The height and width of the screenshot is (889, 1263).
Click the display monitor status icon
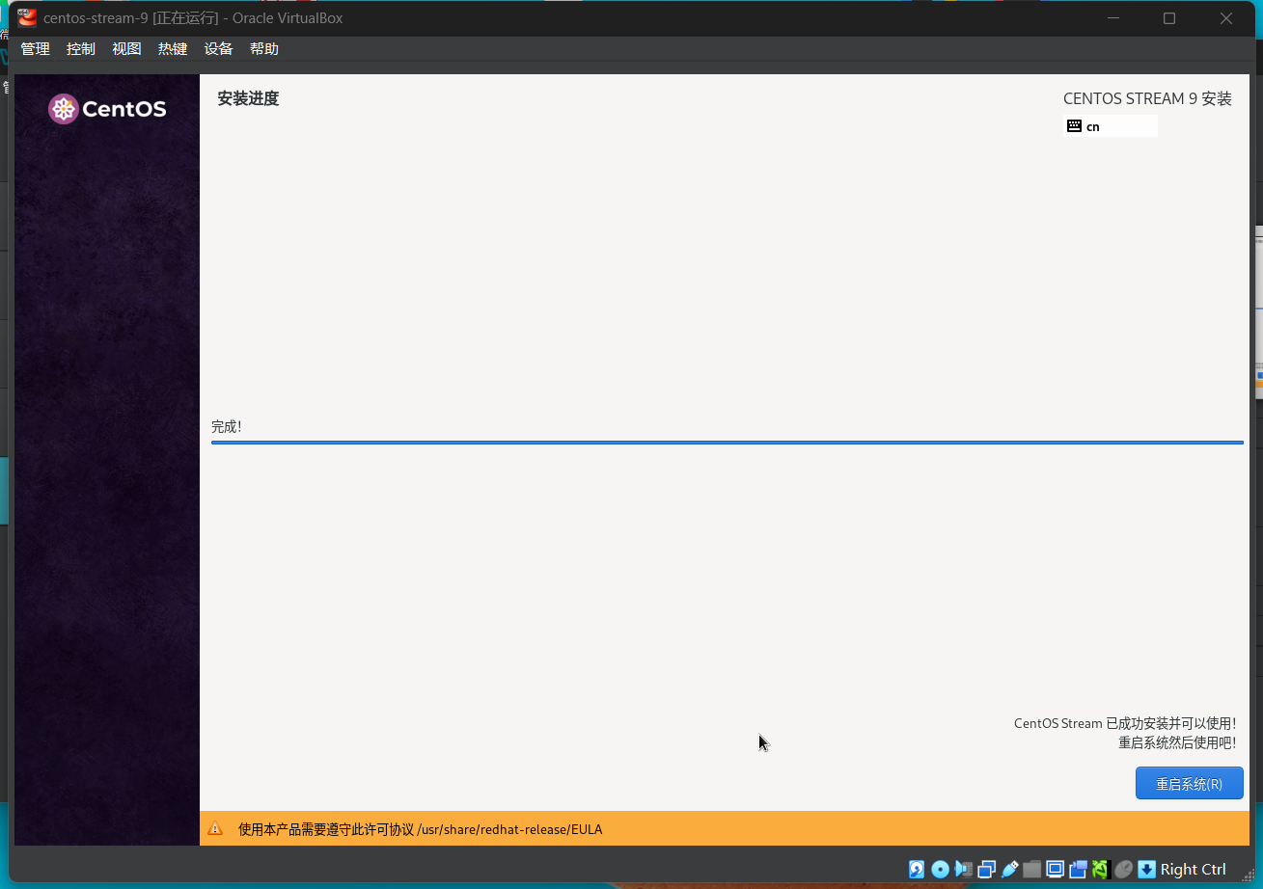tap(1056, 870)
